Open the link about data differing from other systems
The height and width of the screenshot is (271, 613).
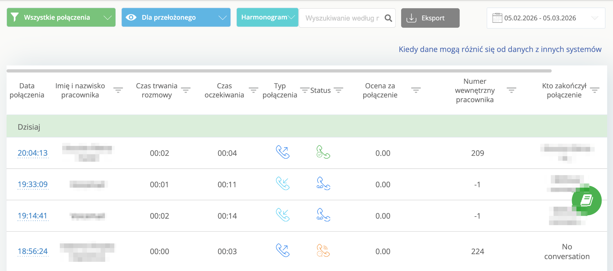[500, 49]
